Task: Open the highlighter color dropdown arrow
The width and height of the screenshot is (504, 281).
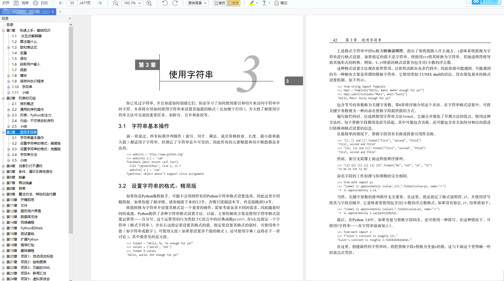Action: click(257, 3)
